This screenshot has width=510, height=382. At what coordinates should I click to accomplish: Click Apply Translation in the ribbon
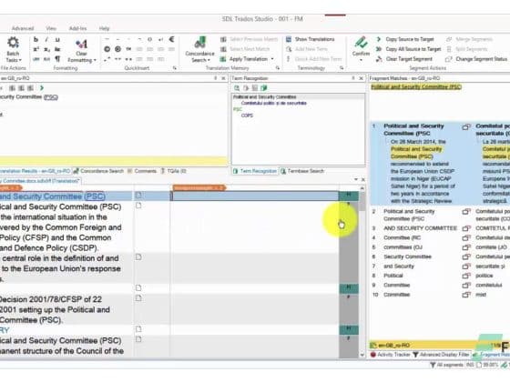click(x=248, y=59)
